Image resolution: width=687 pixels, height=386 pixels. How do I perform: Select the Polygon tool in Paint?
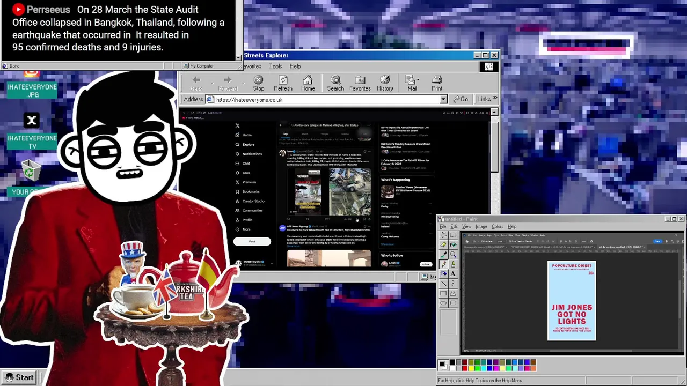point(453,293)
